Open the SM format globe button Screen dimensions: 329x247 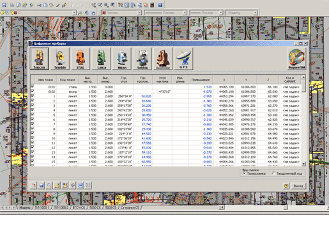(x=296, y=59)
